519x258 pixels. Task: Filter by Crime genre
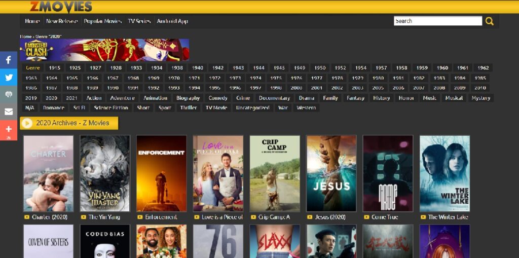coord(243,98)
